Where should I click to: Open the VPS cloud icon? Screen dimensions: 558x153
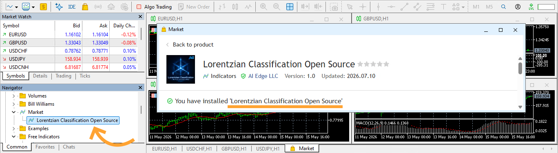pos(111,7)
